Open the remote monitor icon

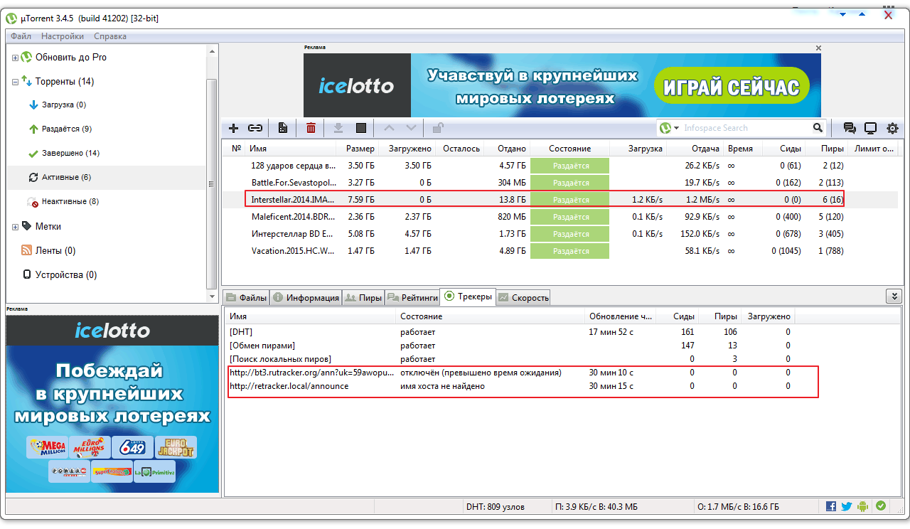(x=870, y=128)
